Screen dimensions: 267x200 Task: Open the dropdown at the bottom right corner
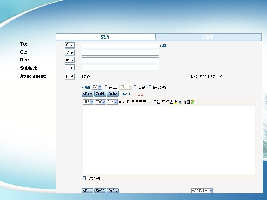pos(202,190)
